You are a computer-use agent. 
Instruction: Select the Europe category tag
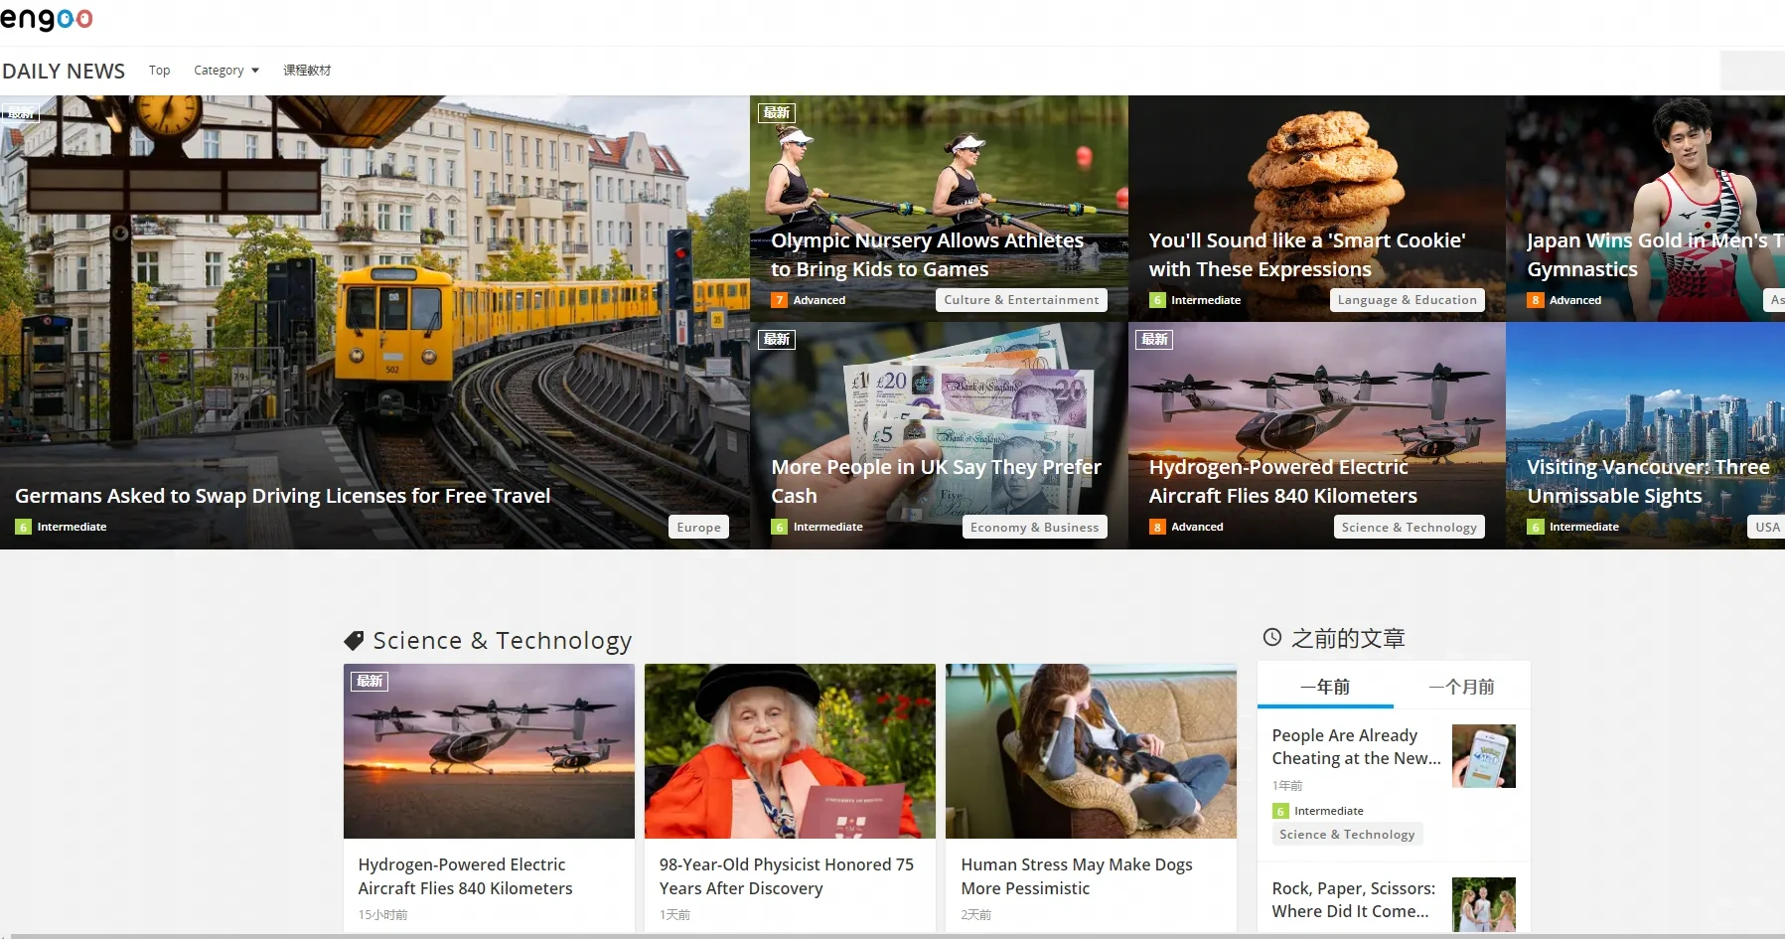(699, 528)
